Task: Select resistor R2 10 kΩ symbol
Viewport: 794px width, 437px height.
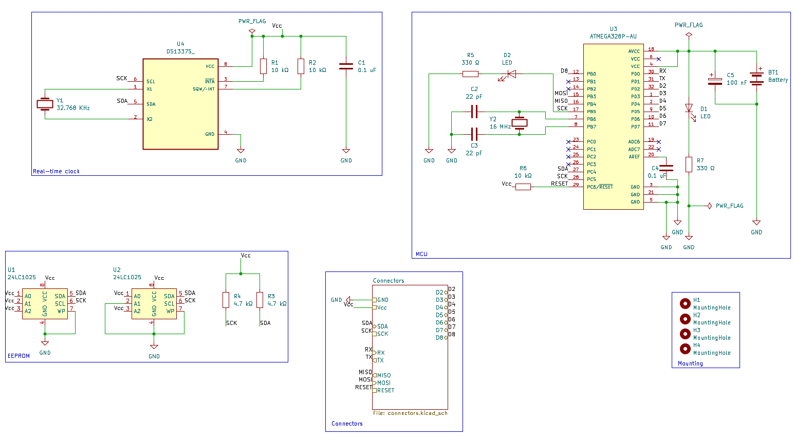Action: (x=301, y=66)
